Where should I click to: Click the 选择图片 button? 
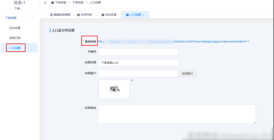pyautogui.click(x=187, y=73)
